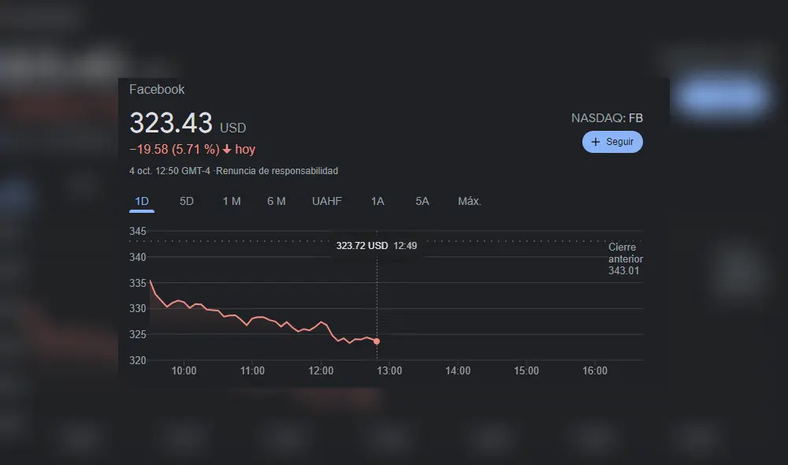Click the Seguir button

pos(612,142)
